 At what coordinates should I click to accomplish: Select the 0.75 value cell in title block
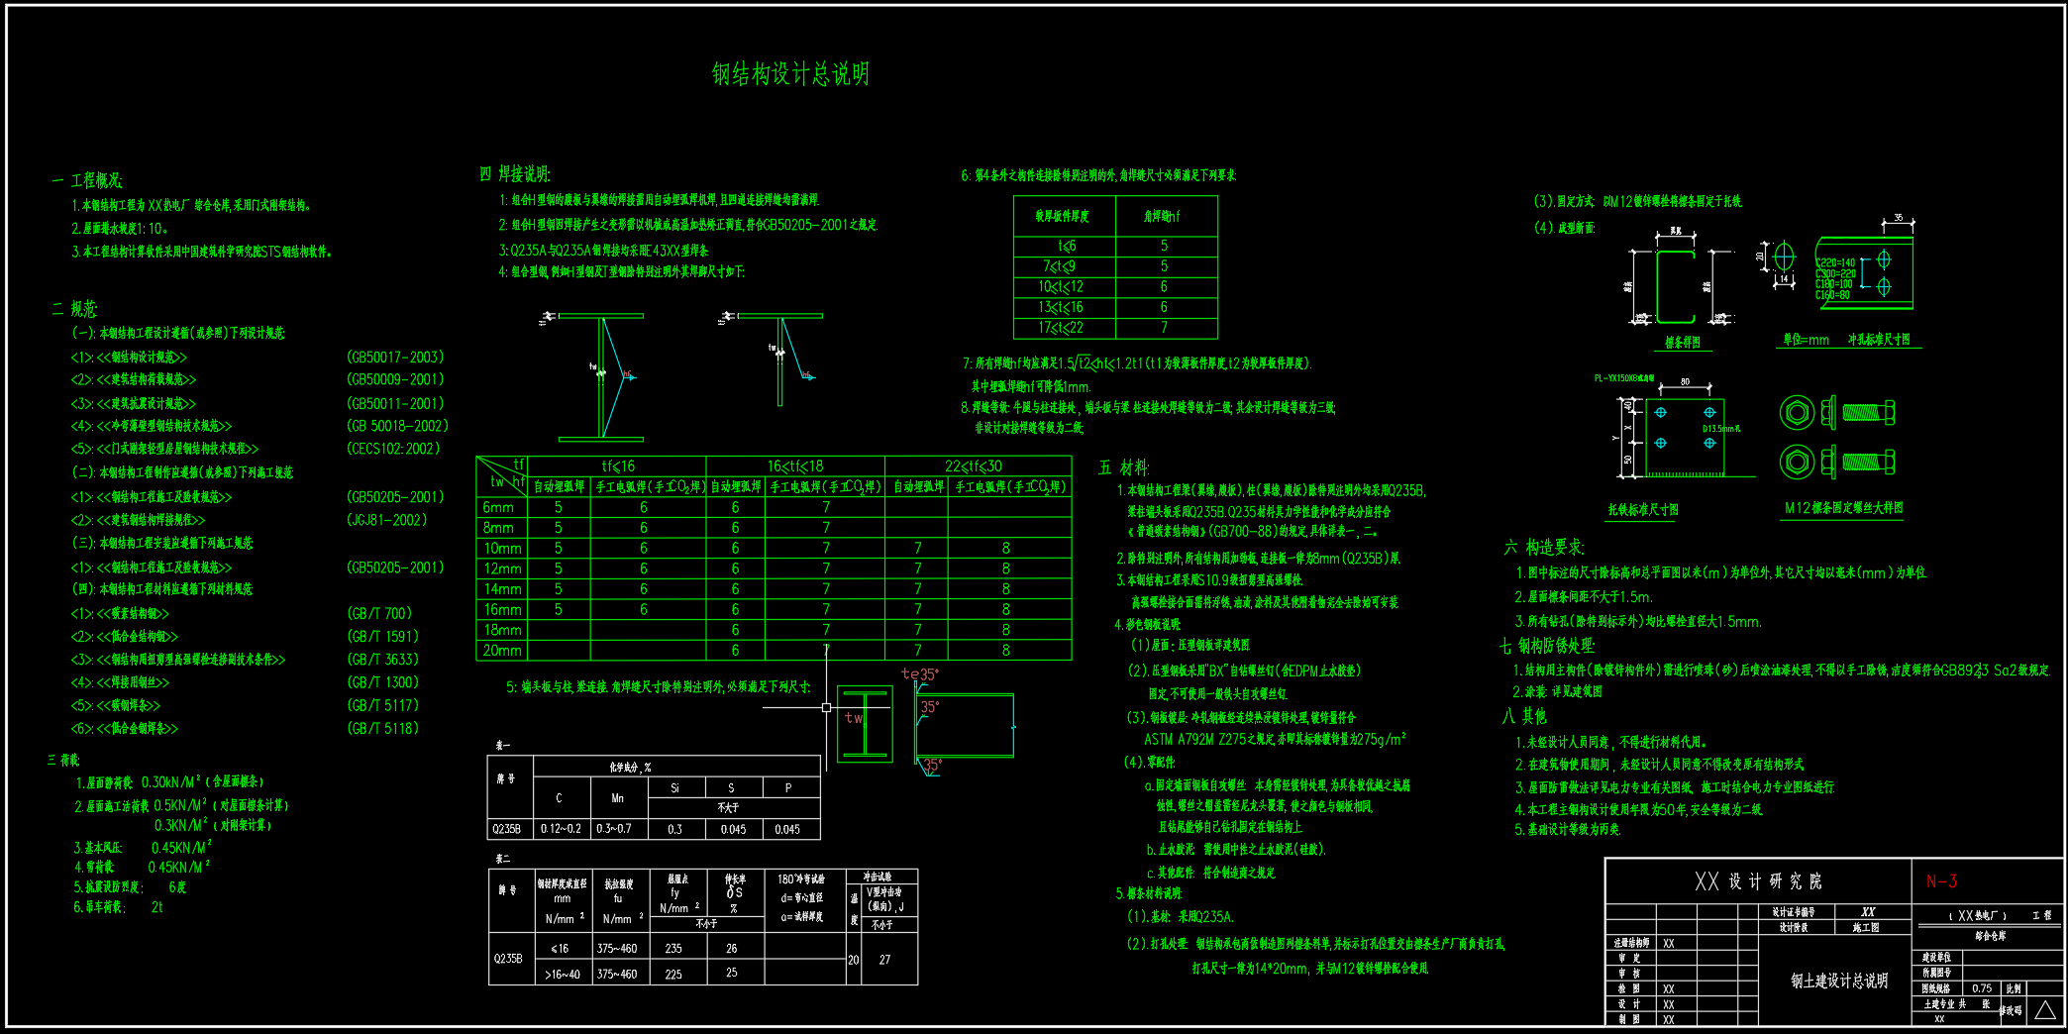tap(1982, 988)
